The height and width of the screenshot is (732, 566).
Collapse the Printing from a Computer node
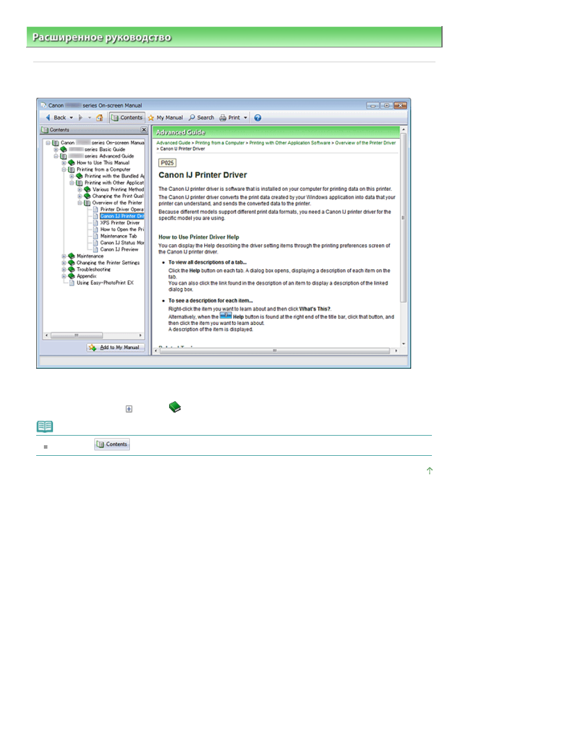pyautogui.click(x=63, y=170)
